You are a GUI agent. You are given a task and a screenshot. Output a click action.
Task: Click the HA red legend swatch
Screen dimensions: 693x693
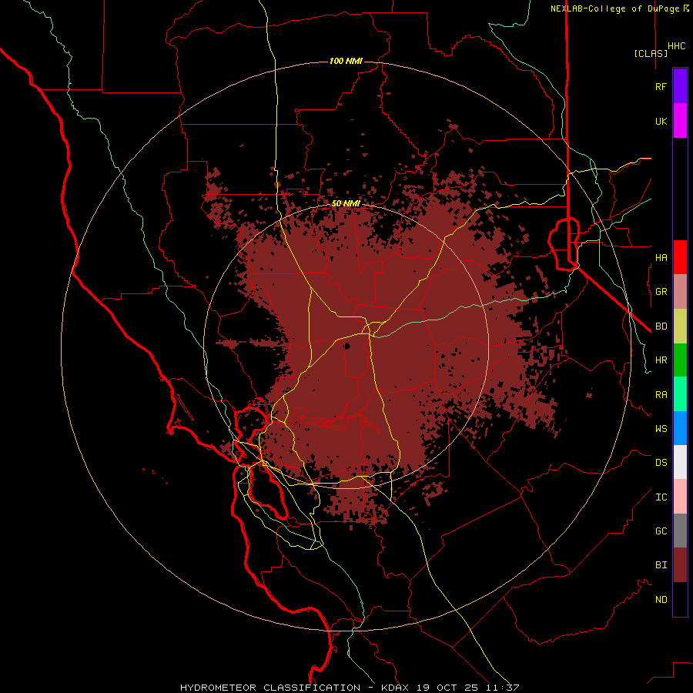(680, 257)
